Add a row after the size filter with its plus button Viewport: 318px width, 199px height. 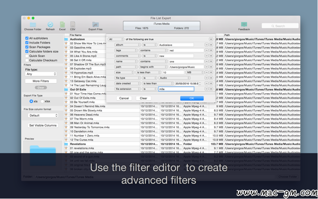211,72
